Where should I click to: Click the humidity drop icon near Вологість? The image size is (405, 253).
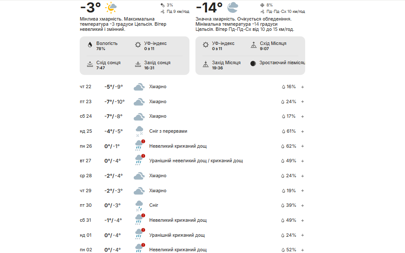[90, 45]
